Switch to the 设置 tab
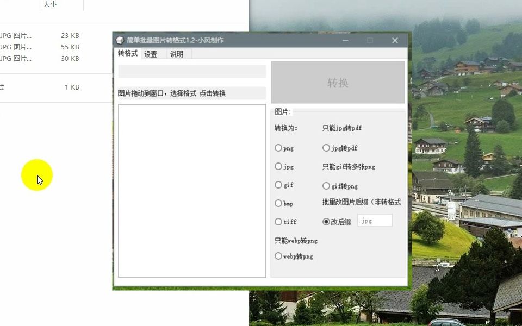Viewport: 522px width, 326px height. click(152, 54)
